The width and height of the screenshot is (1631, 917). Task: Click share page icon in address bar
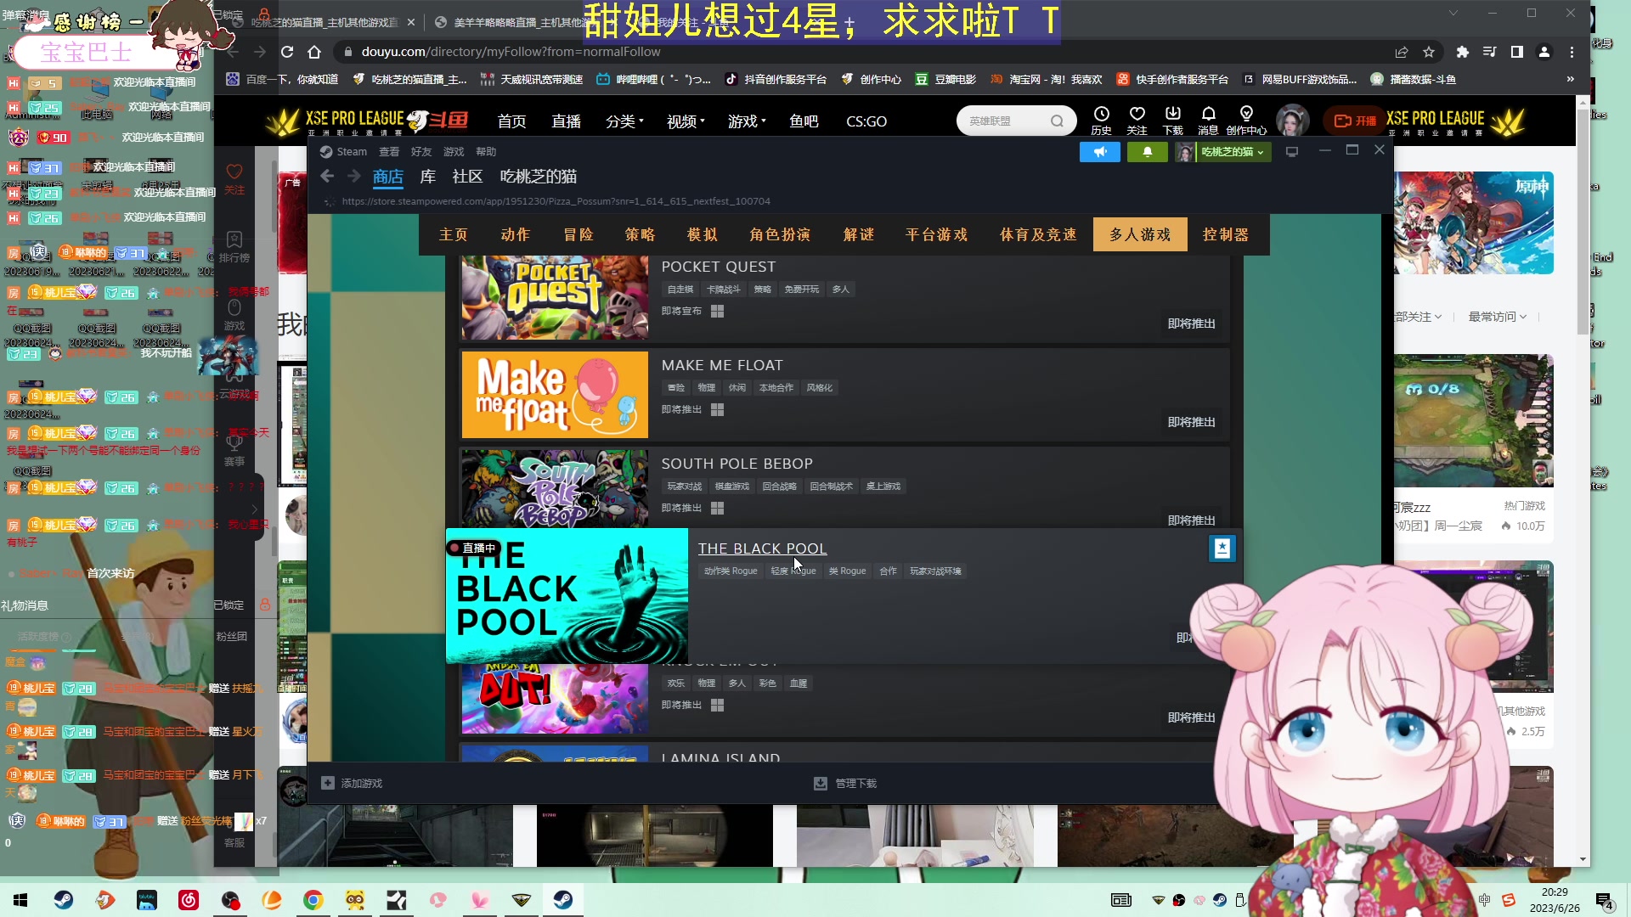1402,52
